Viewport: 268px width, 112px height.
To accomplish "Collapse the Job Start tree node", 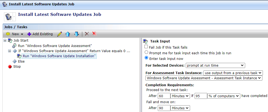I will tap(5, 41).
